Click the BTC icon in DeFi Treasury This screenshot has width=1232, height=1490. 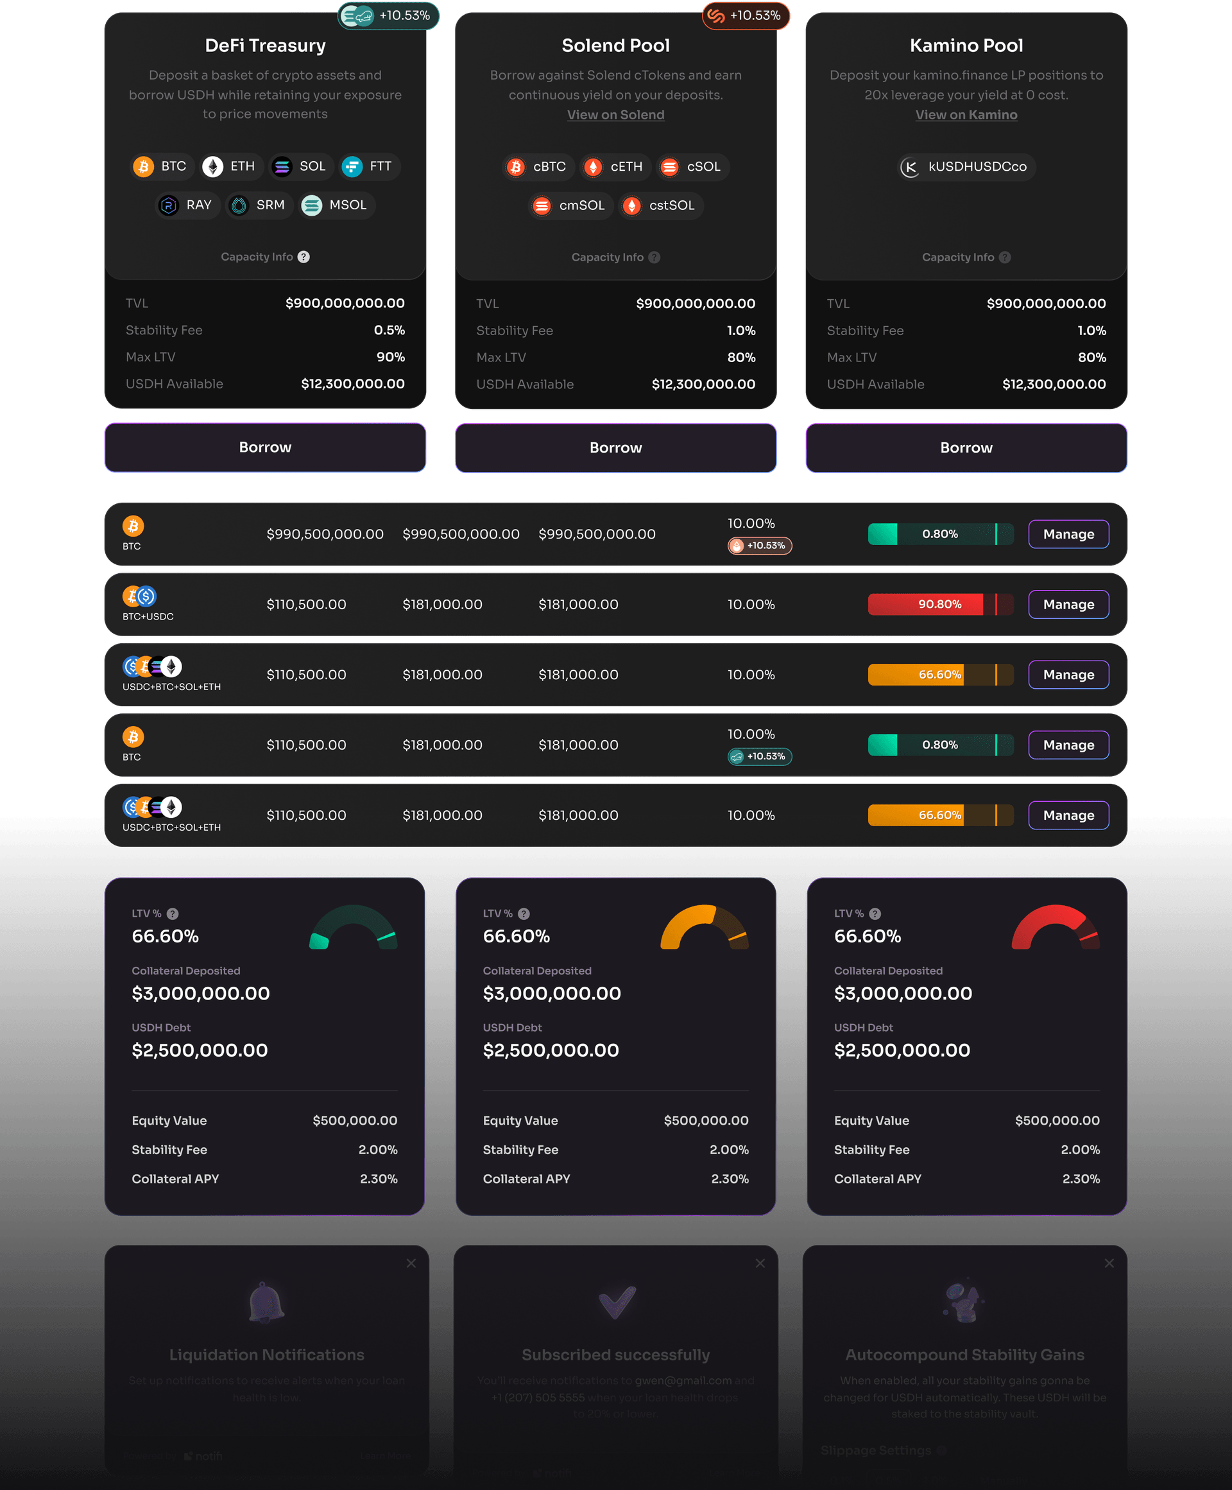click(x=145, y=166)
